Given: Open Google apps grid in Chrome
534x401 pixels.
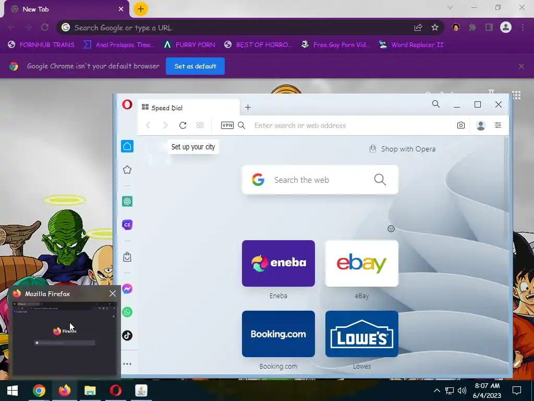Looking at the screenshot, I should [x=516, y=95].
